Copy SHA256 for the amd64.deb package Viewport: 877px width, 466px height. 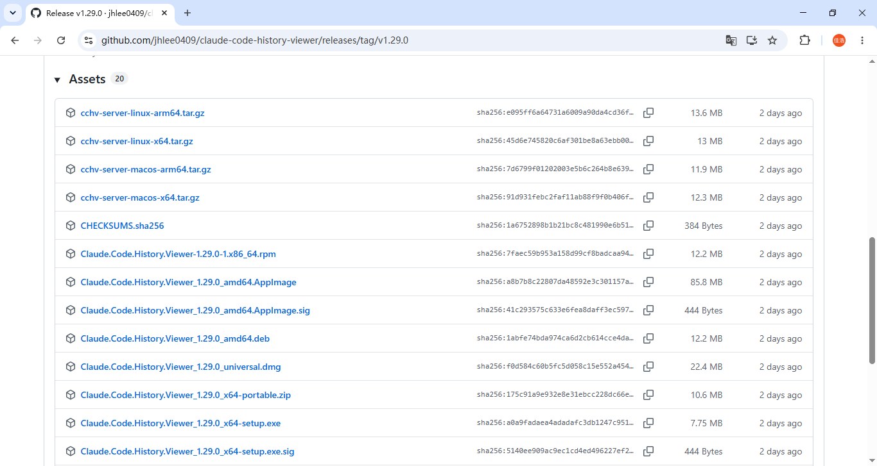(x=648, y=338)
